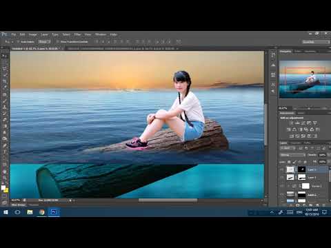This screenshot has height=248, width=331.
Task: Click the canvas horizontal scrollbar
Action: click(x=168, y=200)
